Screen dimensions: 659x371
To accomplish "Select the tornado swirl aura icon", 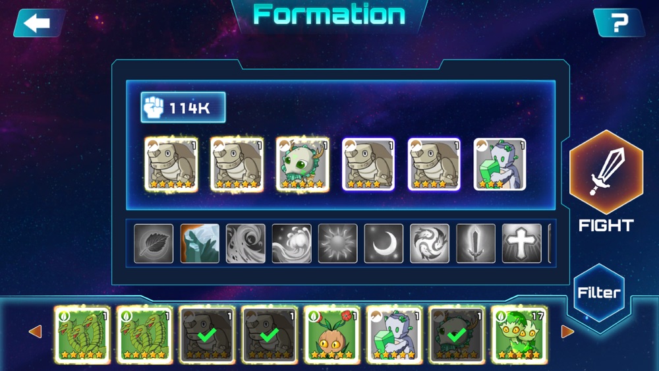I will (245, 244).
